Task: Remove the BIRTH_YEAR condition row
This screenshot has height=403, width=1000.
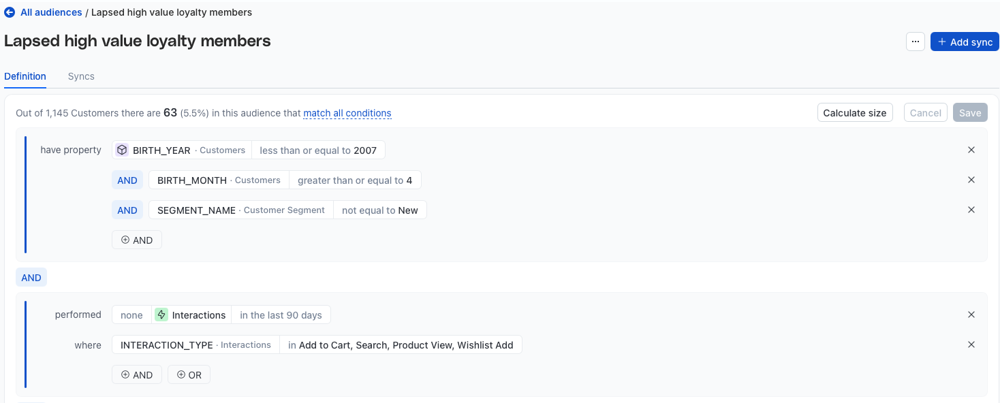Action: click(971, 150)
